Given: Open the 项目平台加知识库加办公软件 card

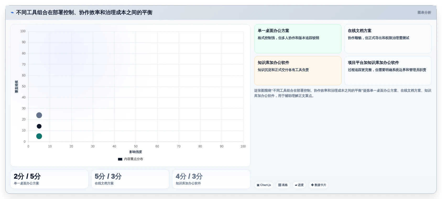Looking at the screenshot, I should [x=388, y=71].
